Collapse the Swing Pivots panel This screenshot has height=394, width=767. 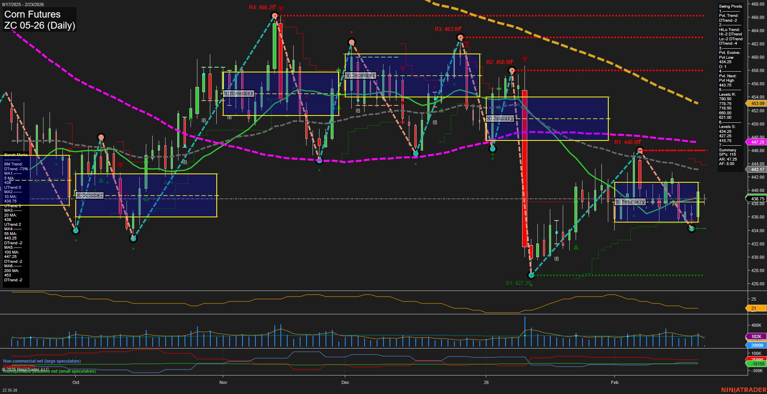tap(730, 6)
